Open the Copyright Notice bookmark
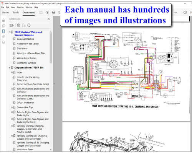This screenshot has height=153, width=192. pyautogui.click(x=25, y=39)
